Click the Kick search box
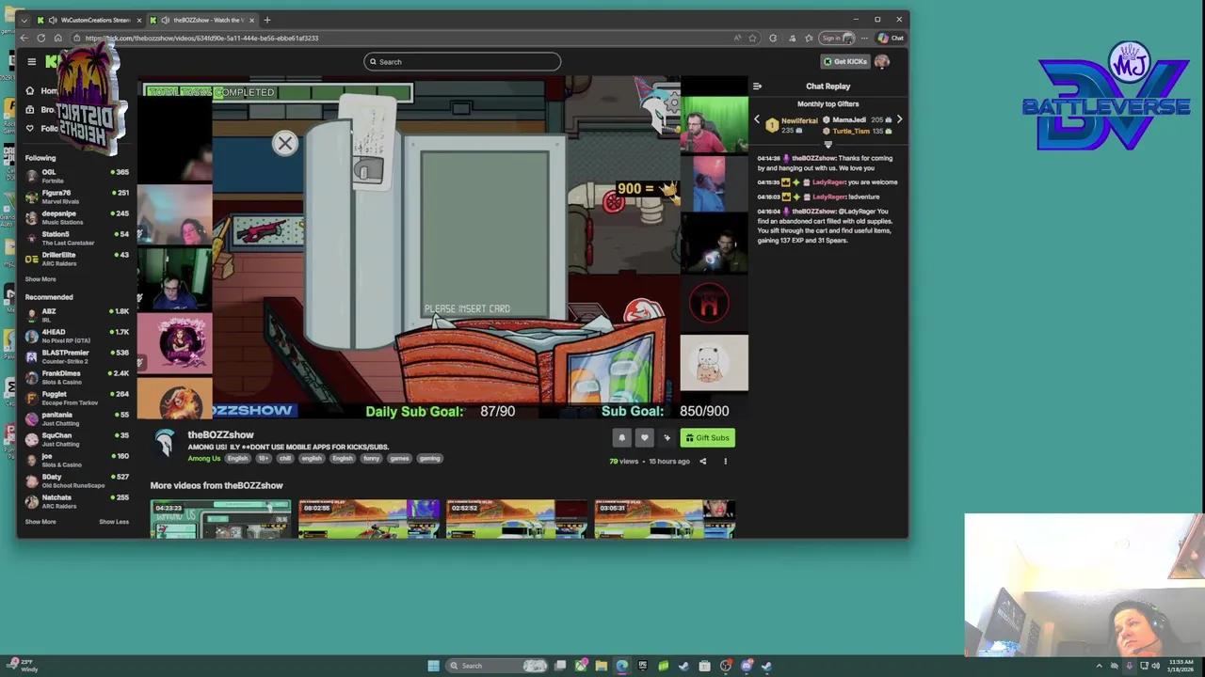 click(462, 62)
